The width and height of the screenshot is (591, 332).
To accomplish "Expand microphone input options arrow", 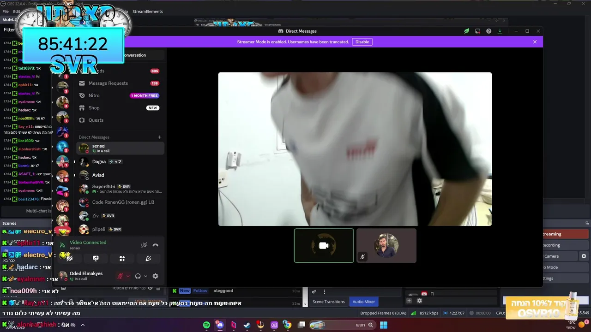I will pos(128,276).
